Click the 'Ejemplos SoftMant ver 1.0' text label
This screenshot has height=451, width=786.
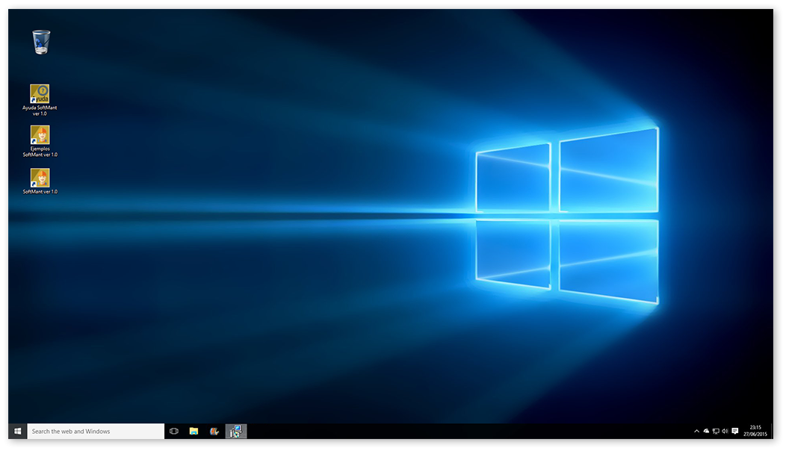coord(40,152)
